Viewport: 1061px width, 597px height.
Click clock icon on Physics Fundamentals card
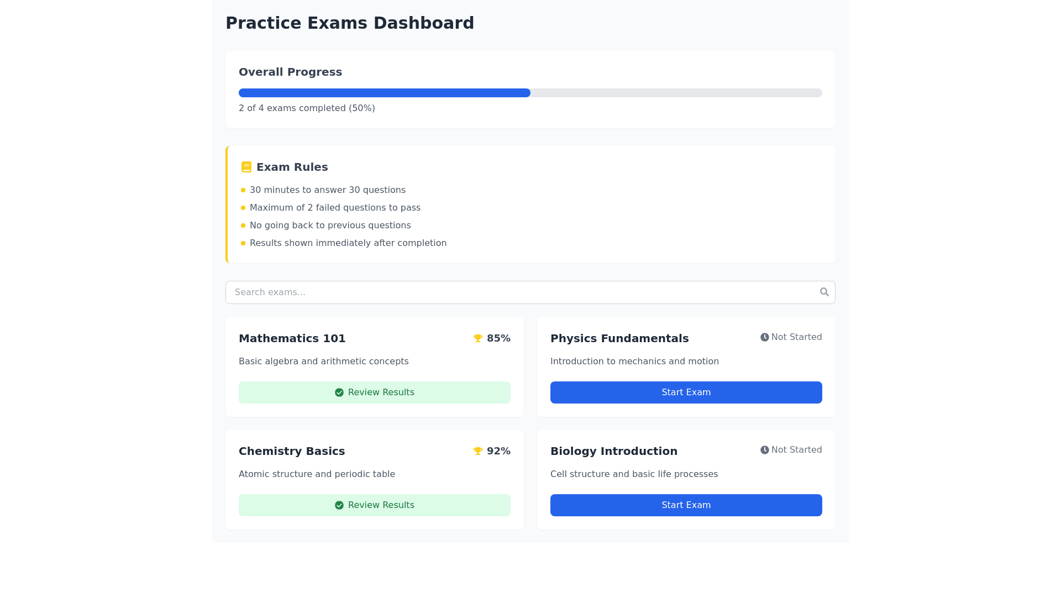click(764, 337)
